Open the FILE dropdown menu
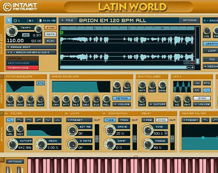The height and width of the screenshot is (173, 218). click(x=68, y=20)
